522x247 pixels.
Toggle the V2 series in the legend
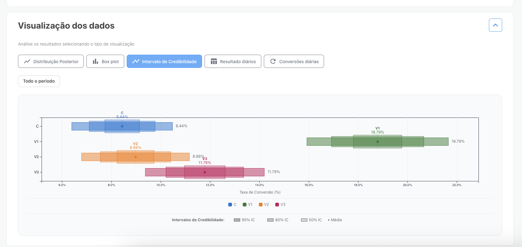point(264,205)
